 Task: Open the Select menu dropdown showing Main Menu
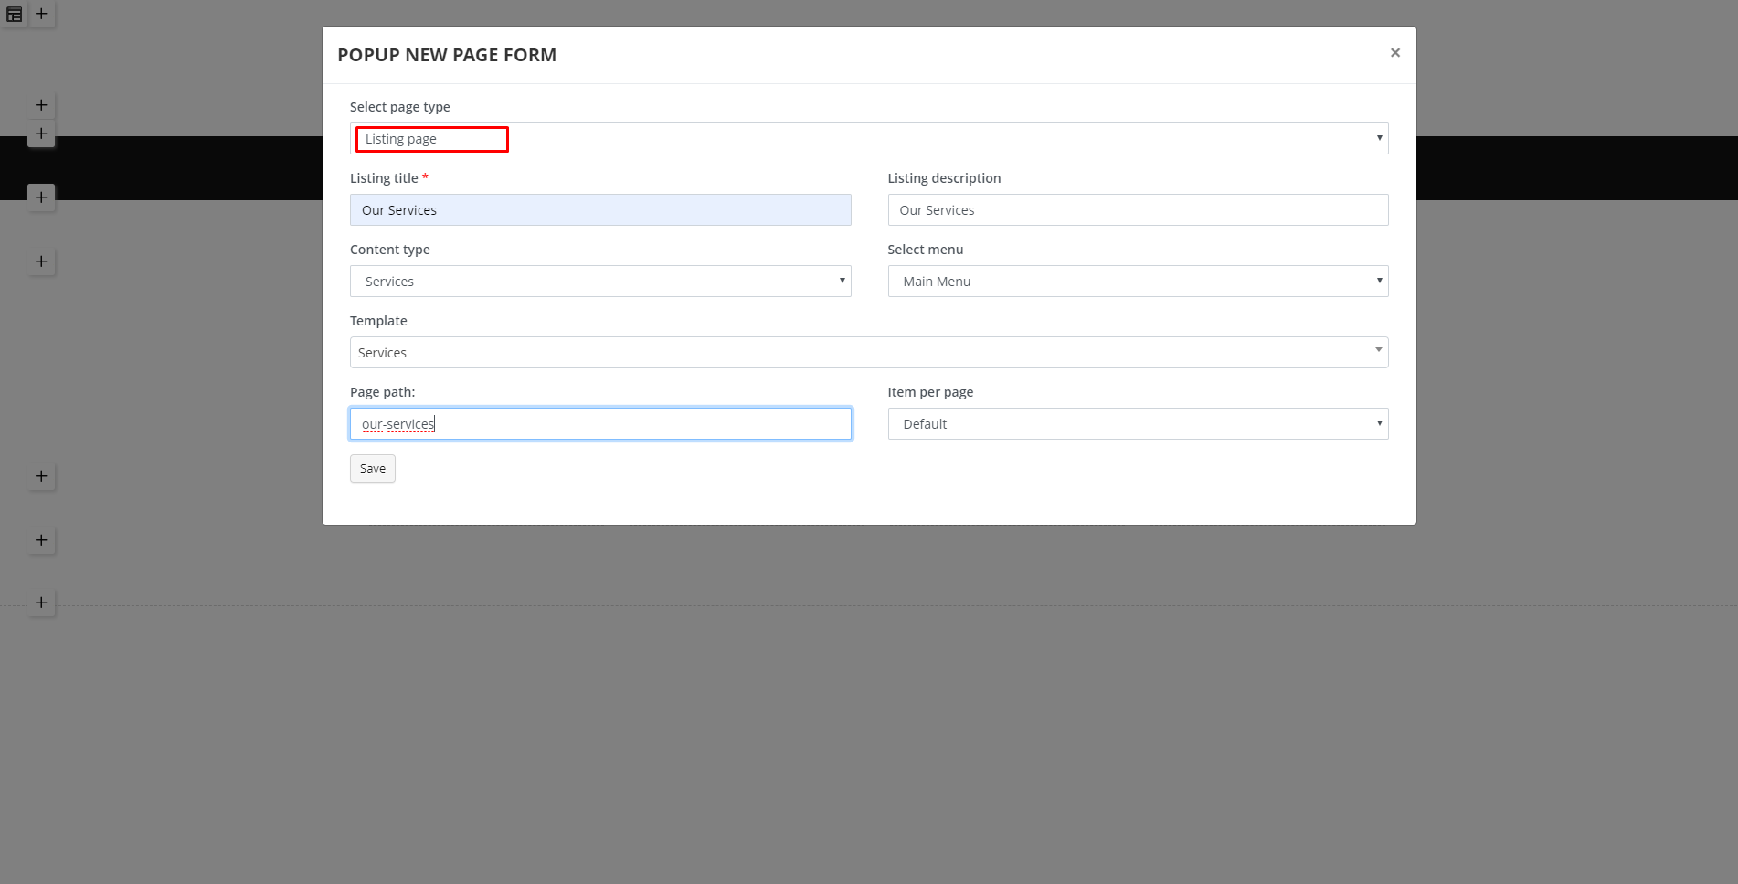(x=1138, y=282)
